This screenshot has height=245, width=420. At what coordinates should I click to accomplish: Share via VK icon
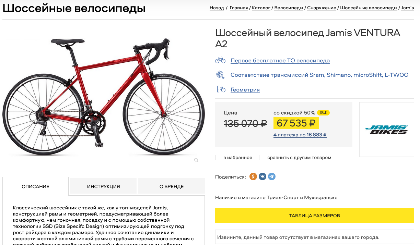click(x=262, y=177)
